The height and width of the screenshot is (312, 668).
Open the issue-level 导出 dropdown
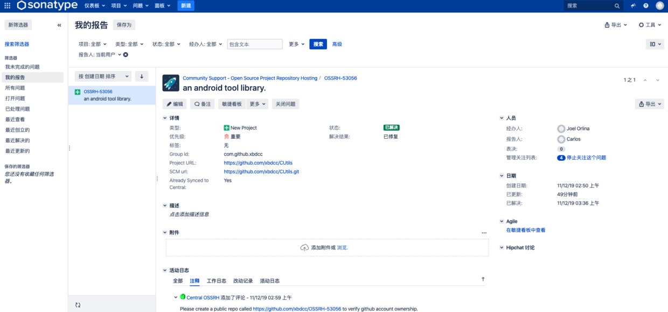[649, 104]
